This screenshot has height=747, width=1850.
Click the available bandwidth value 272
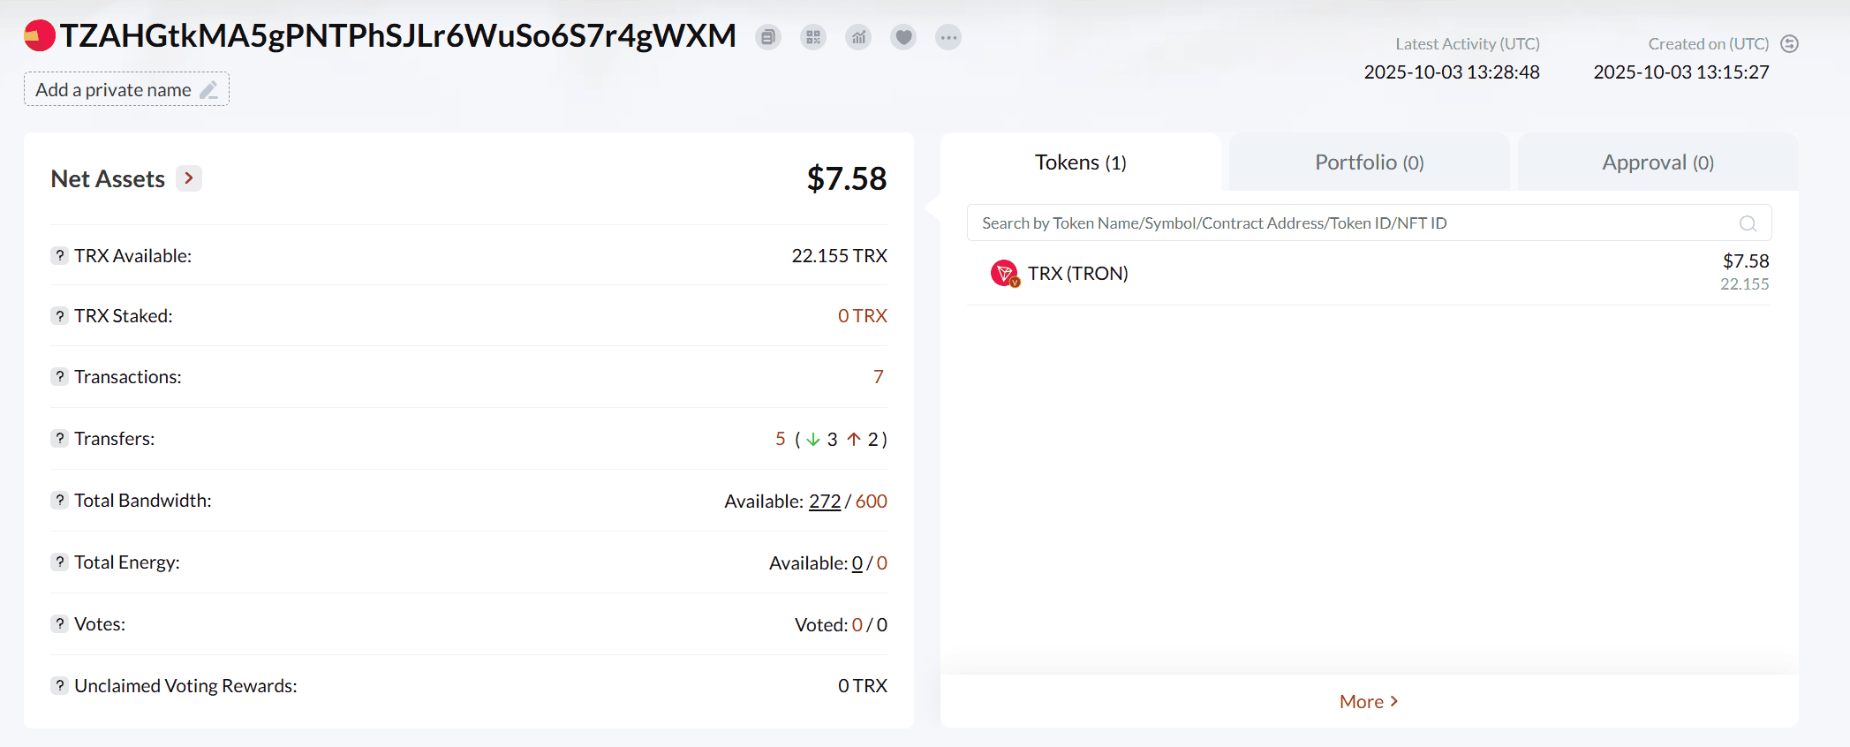coord(824,502)
